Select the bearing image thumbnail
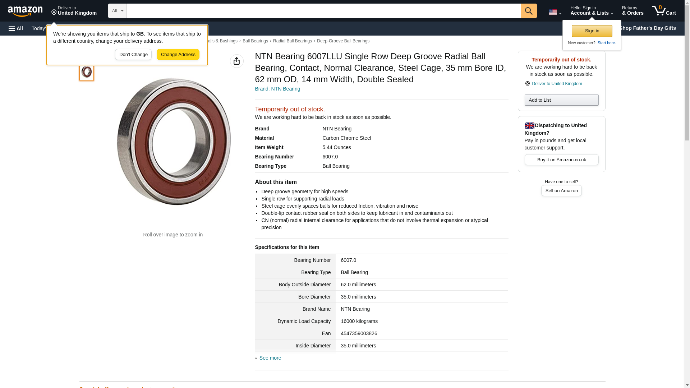Image resolution: width=690 pixels, height=388 pixels. [x=87, y=72]
